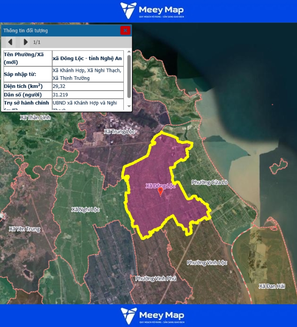Click the info panel vertical scrollbar thumb

click(129, 76)
